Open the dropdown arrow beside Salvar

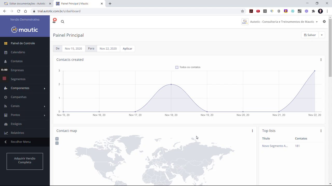pyautogui.click(x=322, y=35)
